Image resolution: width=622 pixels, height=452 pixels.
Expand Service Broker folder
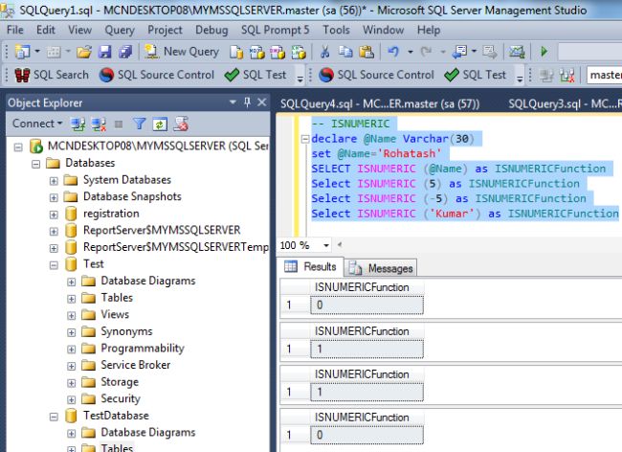(x=72, y=366)
